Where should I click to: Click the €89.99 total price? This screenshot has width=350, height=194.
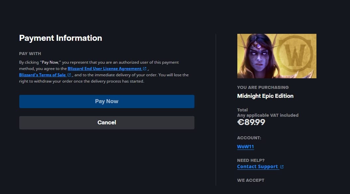251,122
